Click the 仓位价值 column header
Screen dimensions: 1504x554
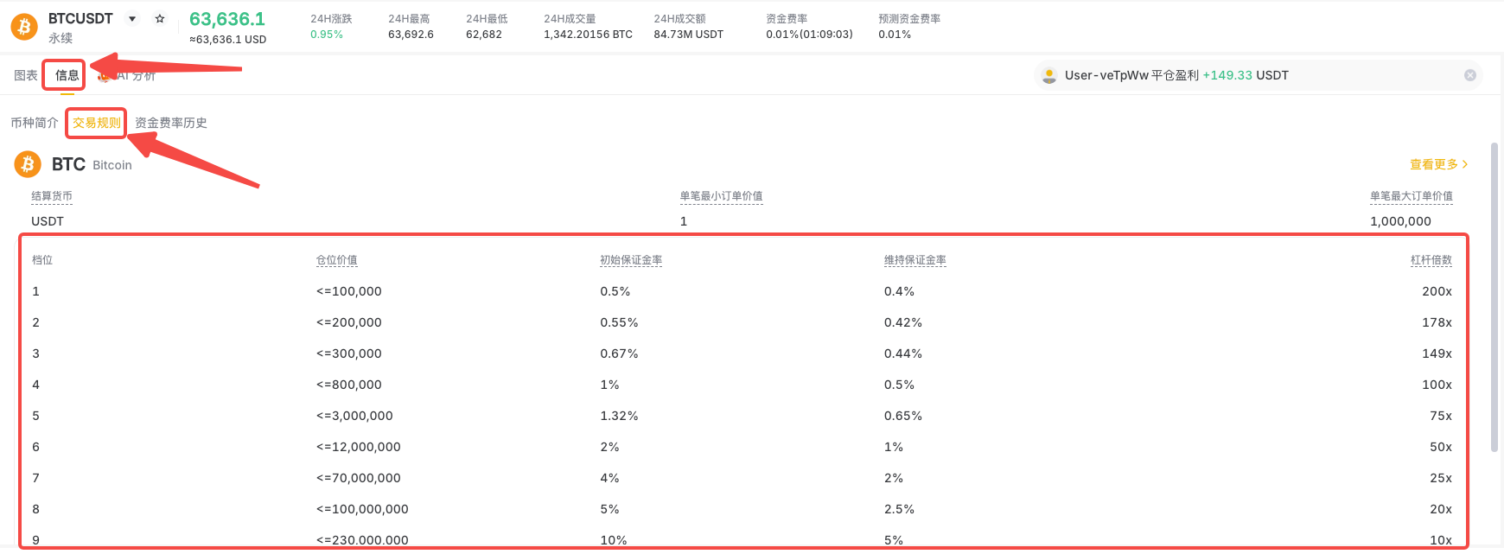(x=337, y=260)
